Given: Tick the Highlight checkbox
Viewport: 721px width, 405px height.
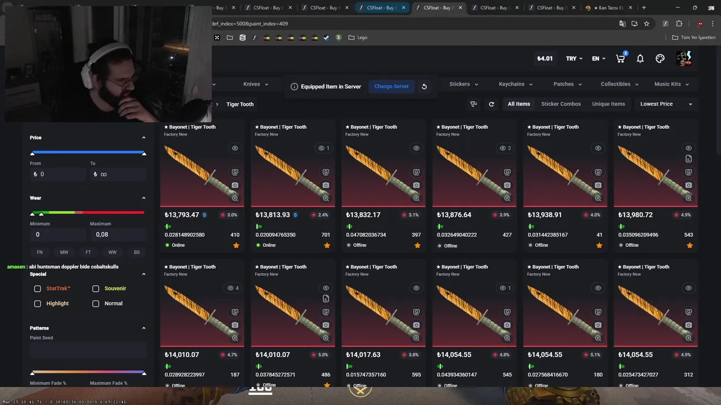Looking at the screenshot, I should click(38, 304).
